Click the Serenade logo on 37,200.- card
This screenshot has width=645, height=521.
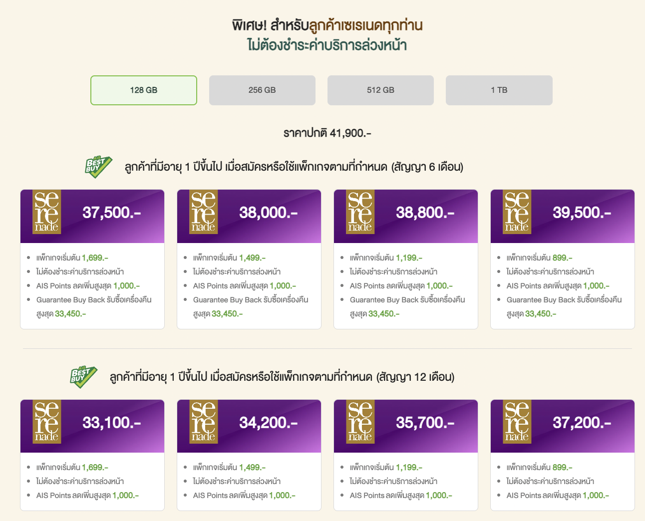tap(517, 422)
